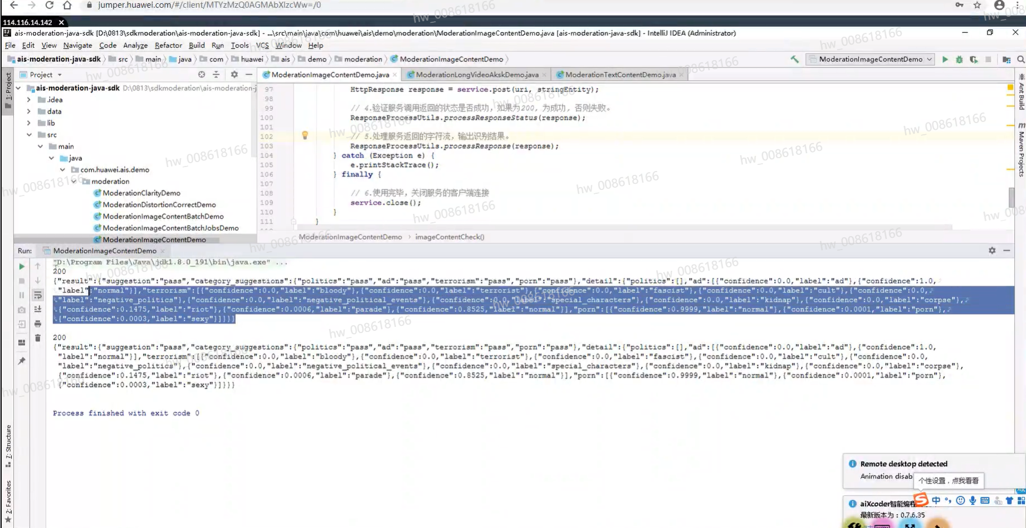Image resolution: width=1026 pixels, height=528 pixels.
Task: Collapse the com.huawei.ais.demo package
Action: click(x=62, y=170)
